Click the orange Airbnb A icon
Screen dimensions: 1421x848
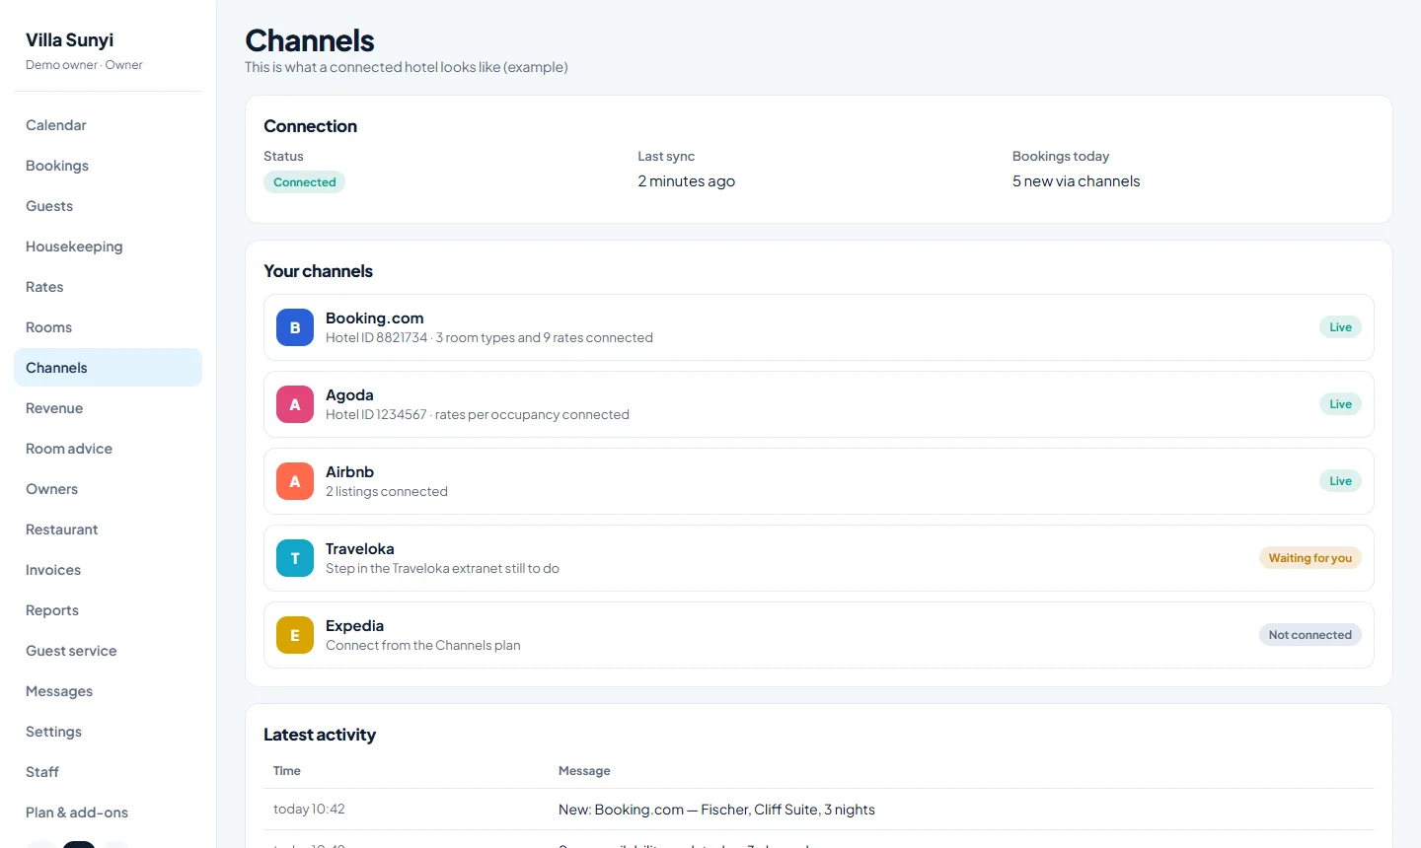click(295, 481)
